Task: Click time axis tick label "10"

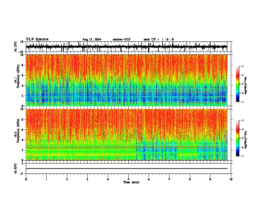Action: pos(231,179)
